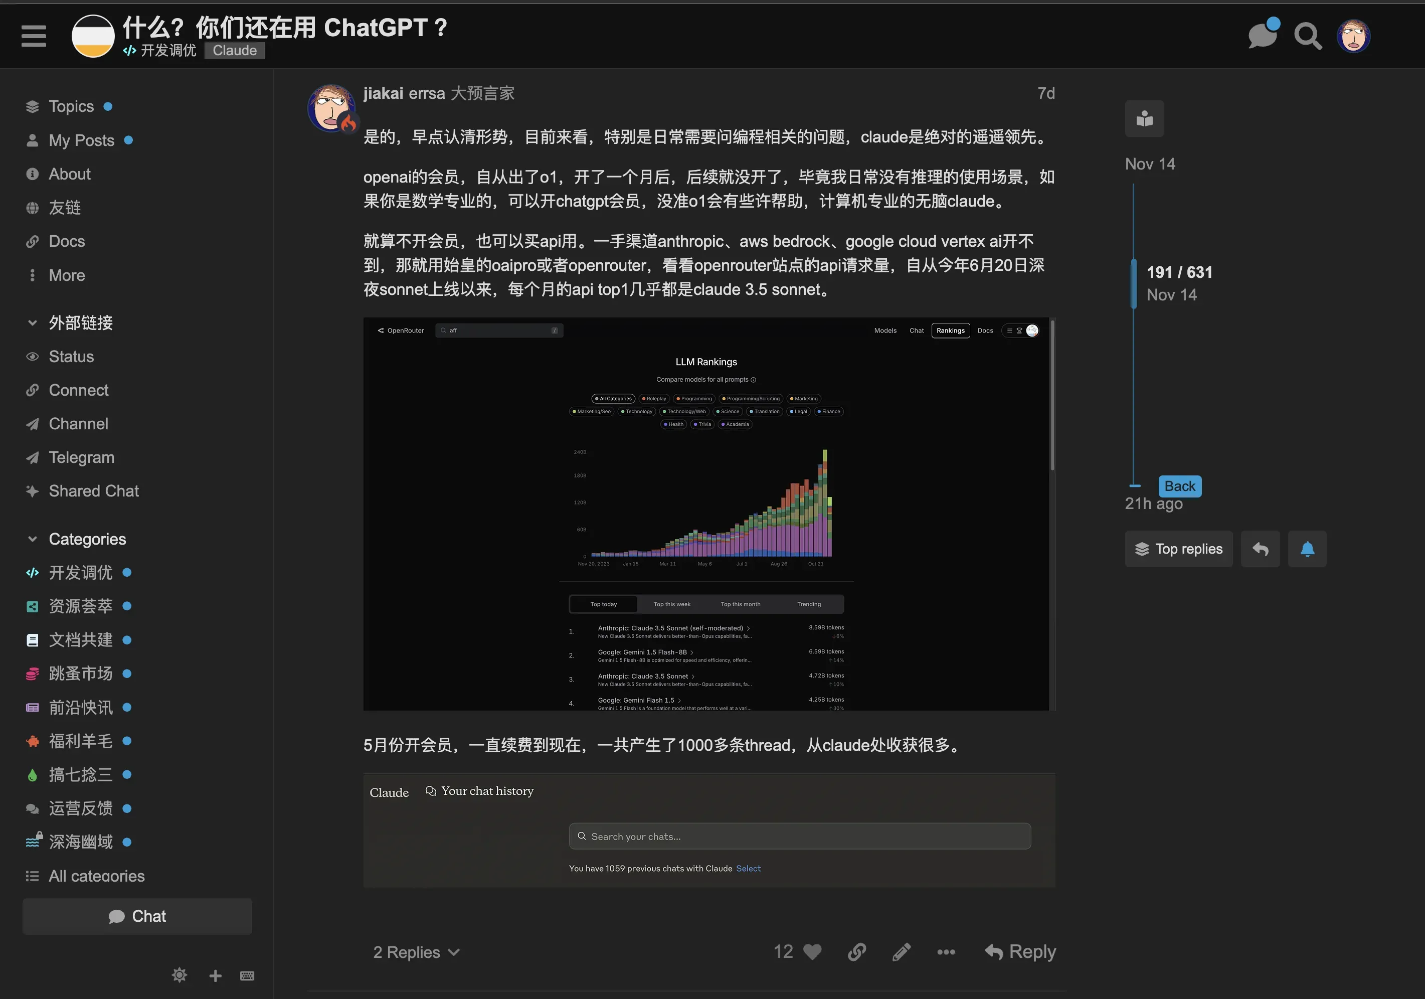Open the 运营反馈 category

81,808
